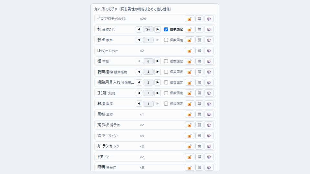
Task: Uncheck 個数固定 for 机 row
Action: [x=166, y=29]
